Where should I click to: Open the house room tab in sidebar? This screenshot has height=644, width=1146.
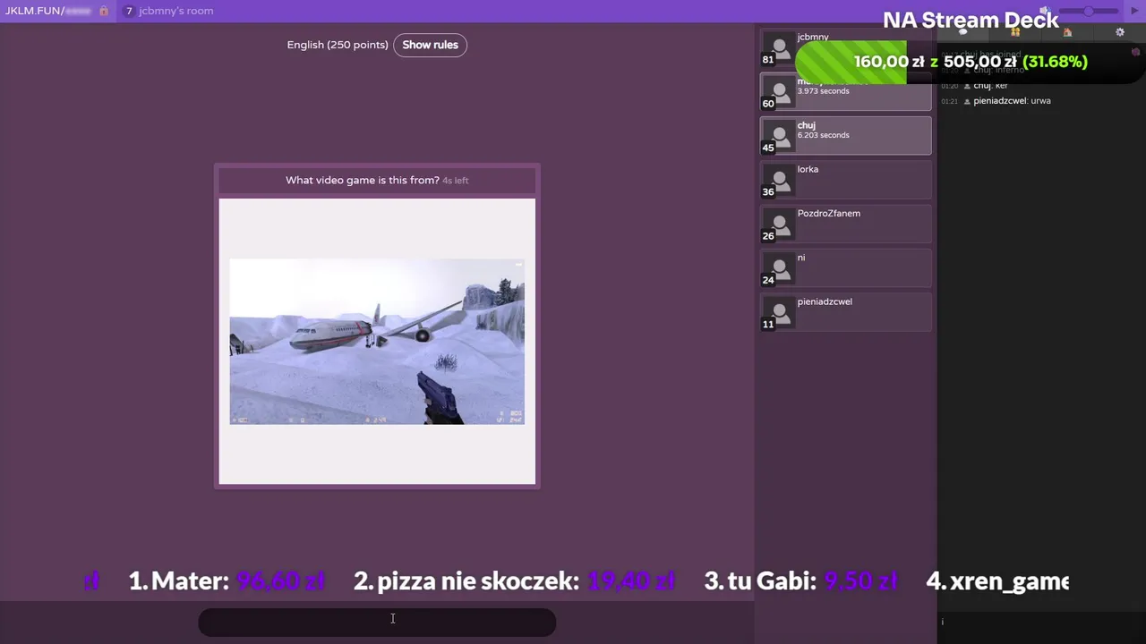pyautogui.click(x=1067, y=32)
